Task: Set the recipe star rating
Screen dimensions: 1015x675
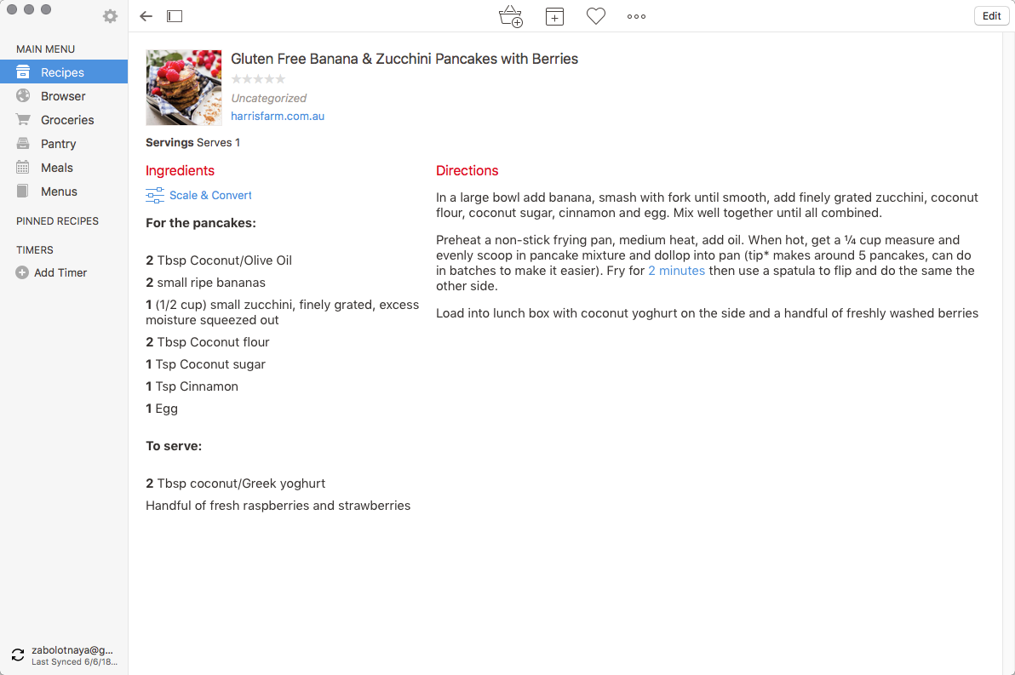Action: (258, 79)
